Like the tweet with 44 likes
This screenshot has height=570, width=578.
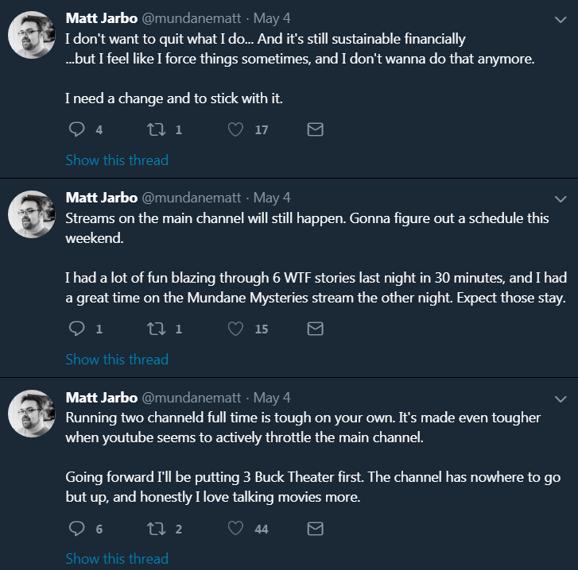pos(235,529)
